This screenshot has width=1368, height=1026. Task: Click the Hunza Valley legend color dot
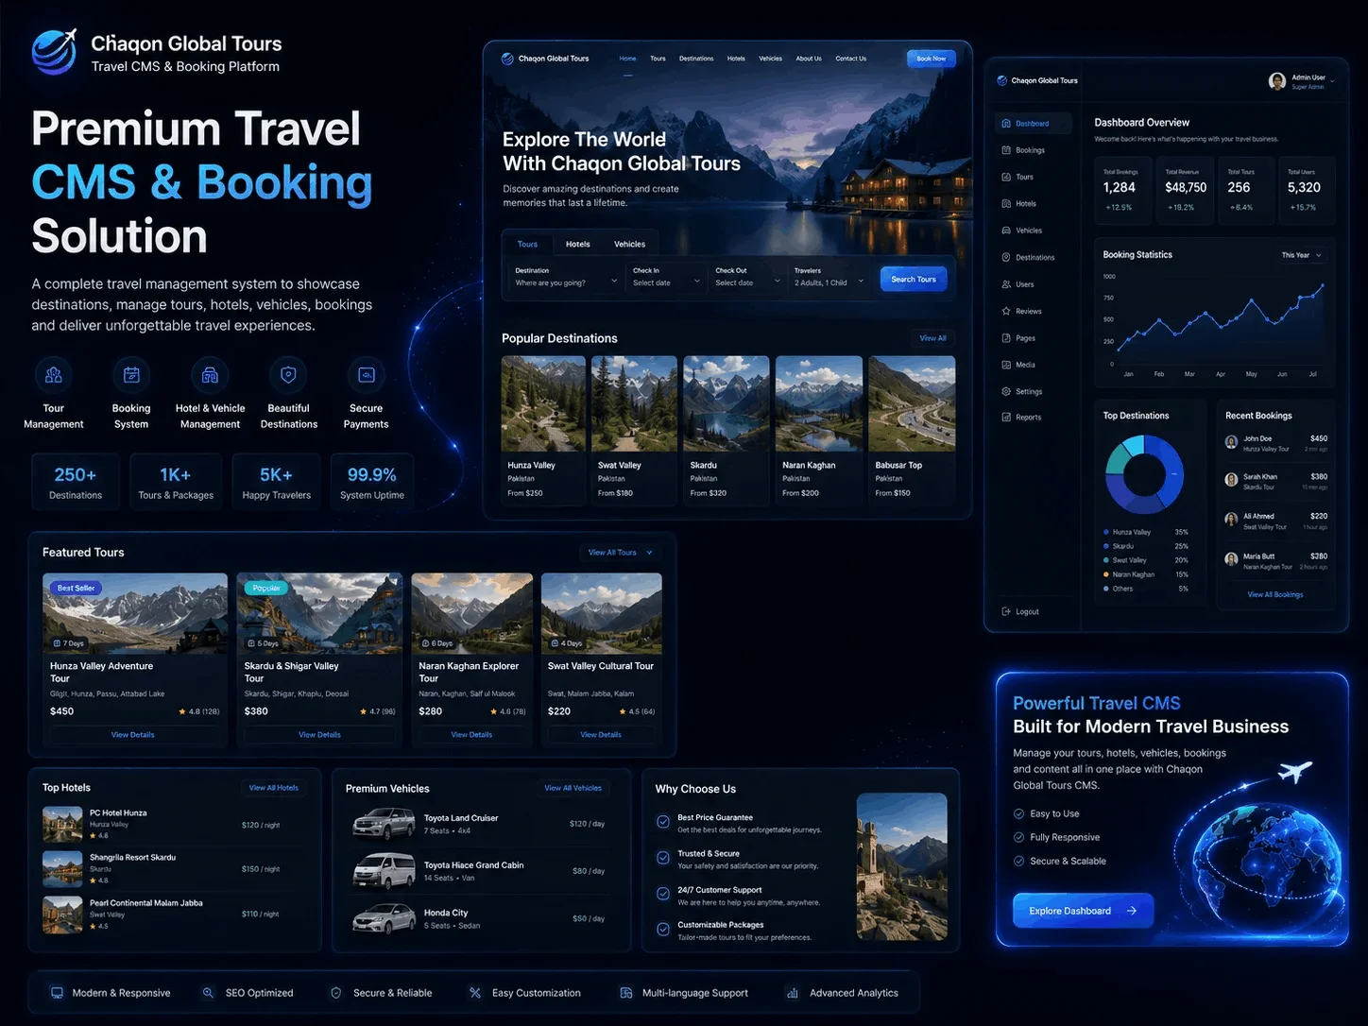[x=1106, y=532]
